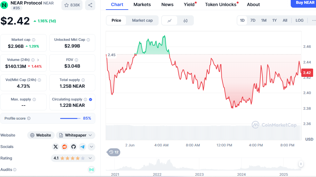Select the 7D time range
The height and width of the screenshot is (177, 316).
coord(253,20)
